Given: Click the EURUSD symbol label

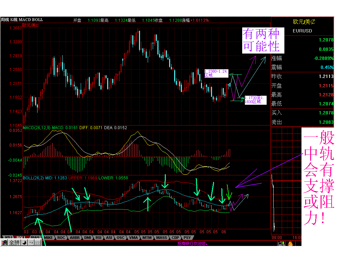Looking at the screenshot, I should [302, 31].
